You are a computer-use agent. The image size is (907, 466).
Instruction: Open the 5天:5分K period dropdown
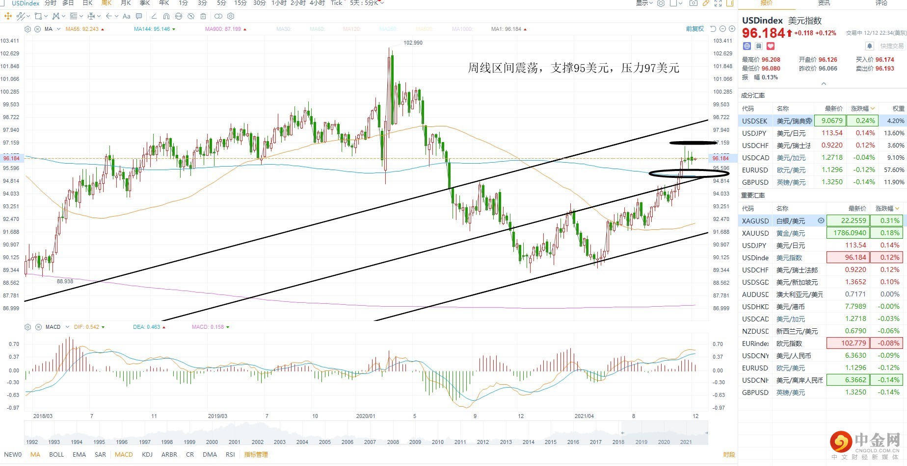click(x=367, y=3)
